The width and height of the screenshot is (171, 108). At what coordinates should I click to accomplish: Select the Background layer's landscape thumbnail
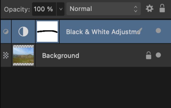coord(23,55)
